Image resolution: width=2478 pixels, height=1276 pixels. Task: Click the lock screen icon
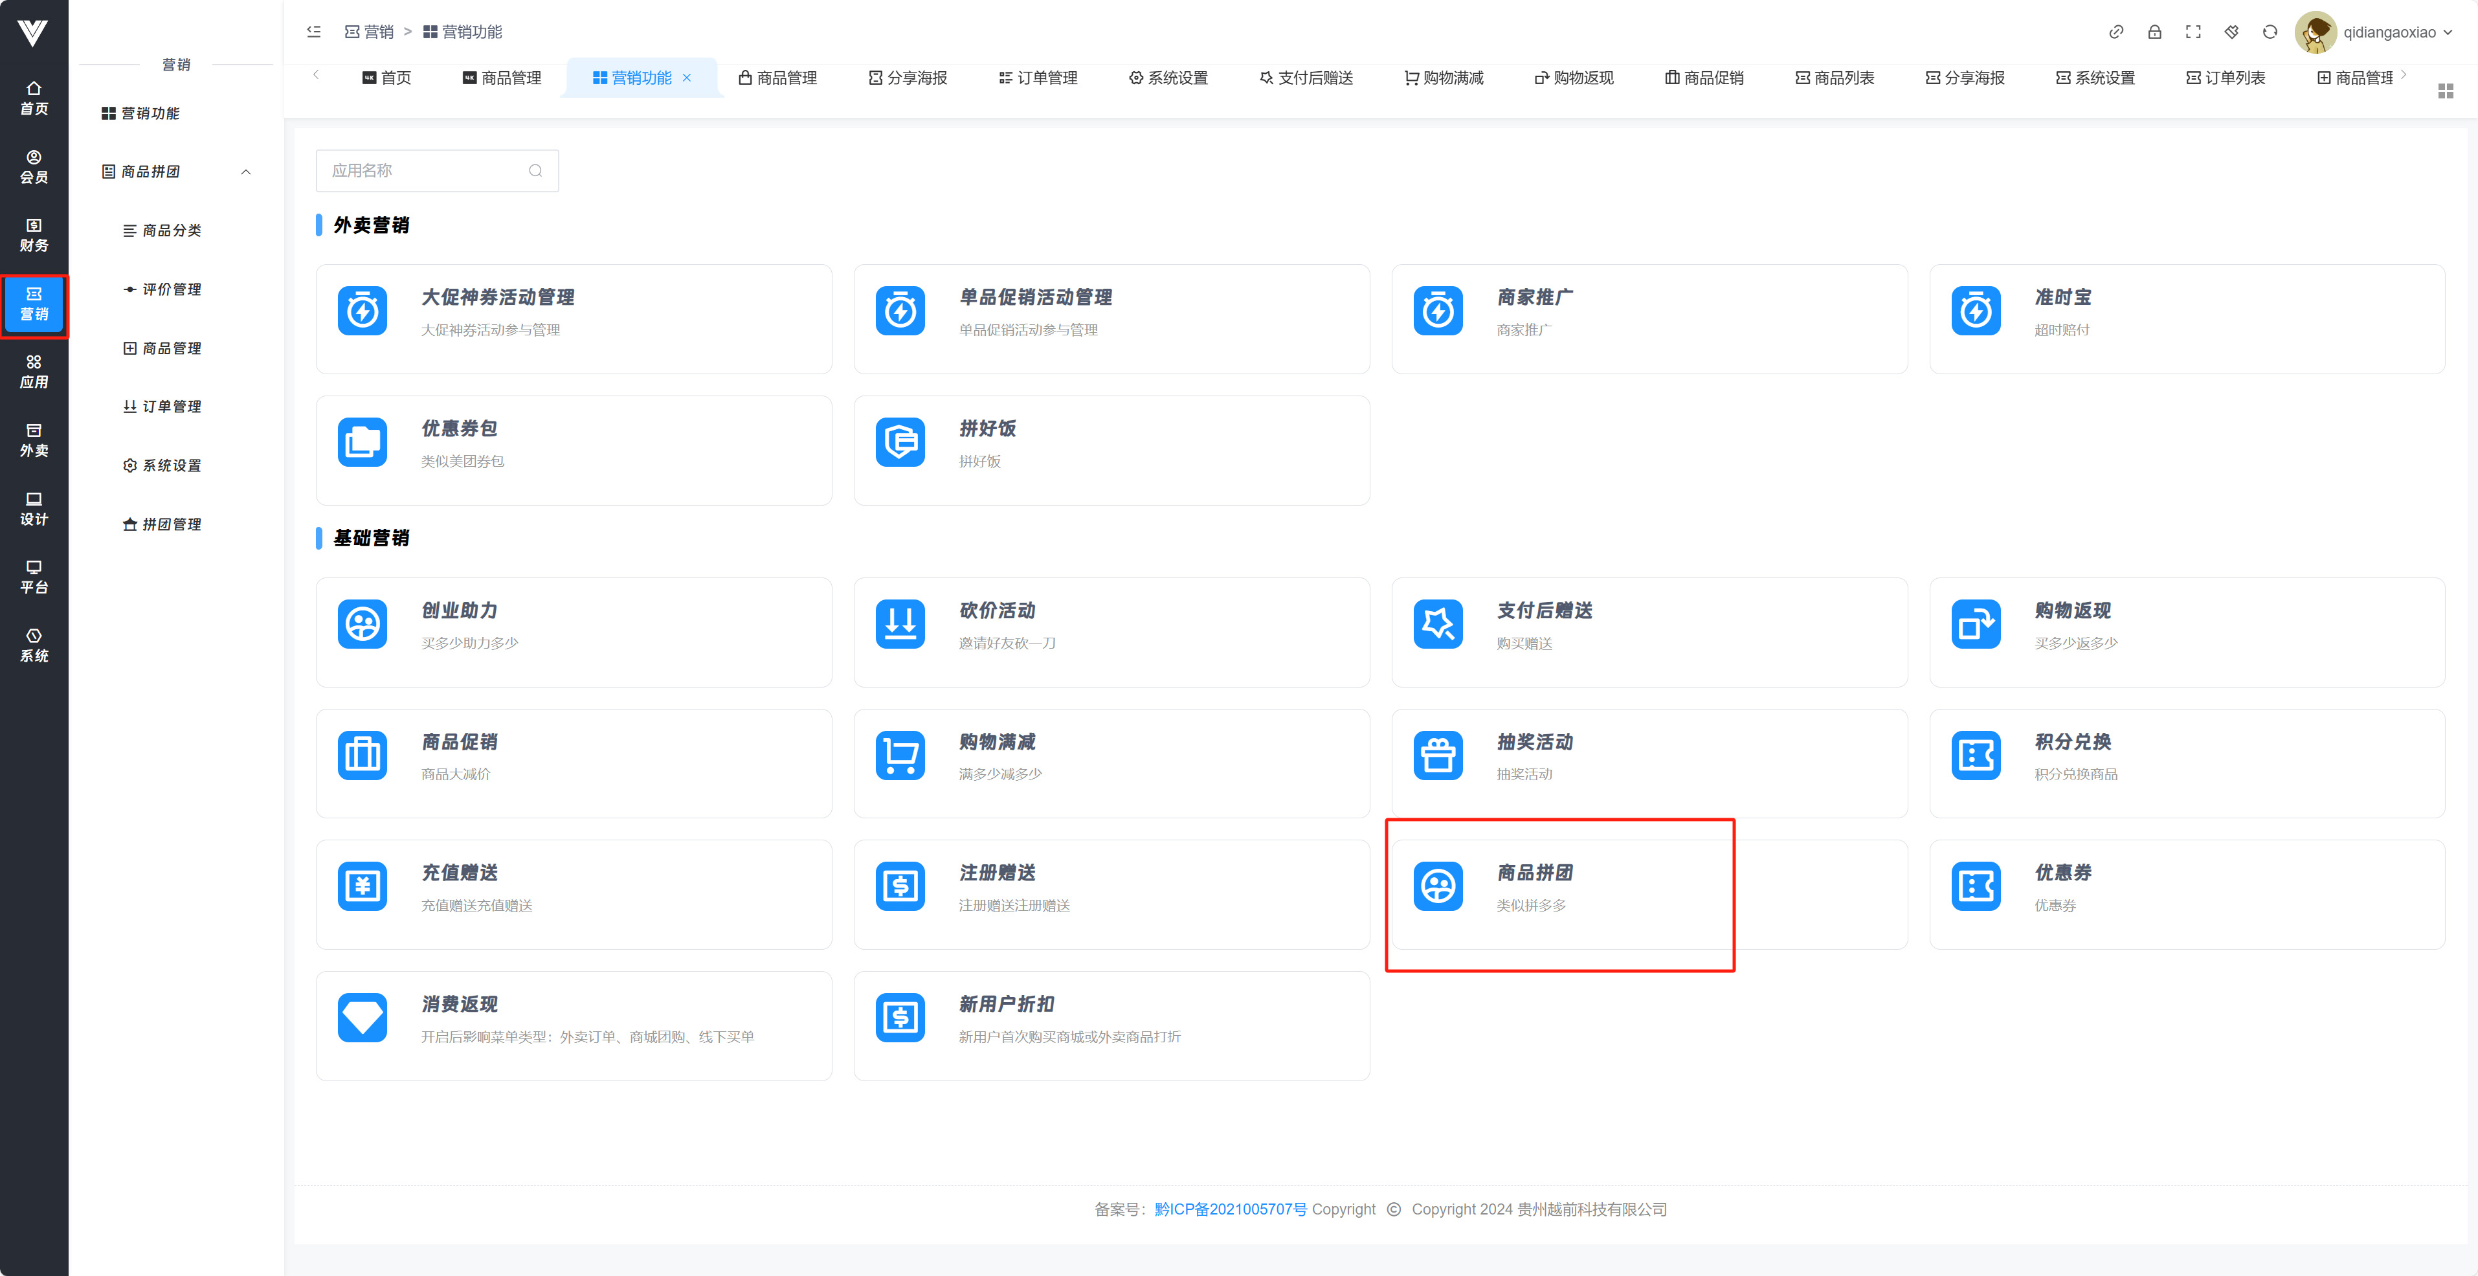pos(2154,32)
